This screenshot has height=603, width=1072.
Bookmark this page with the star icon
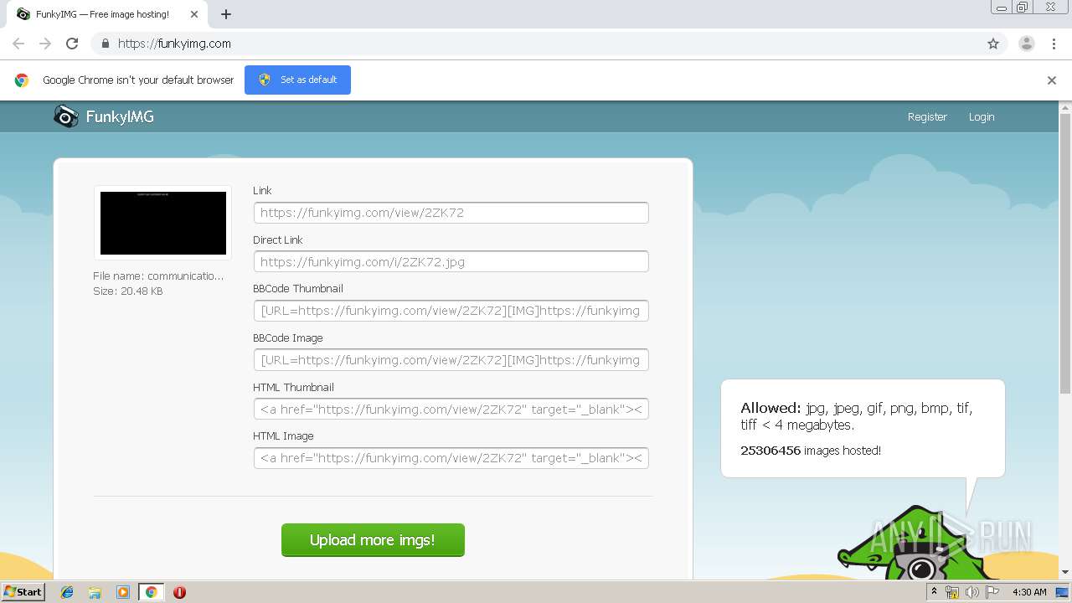pos(993,44)
